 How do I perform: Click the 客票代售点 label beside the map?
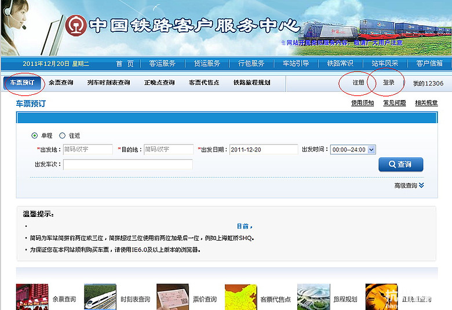coord(276,300)
